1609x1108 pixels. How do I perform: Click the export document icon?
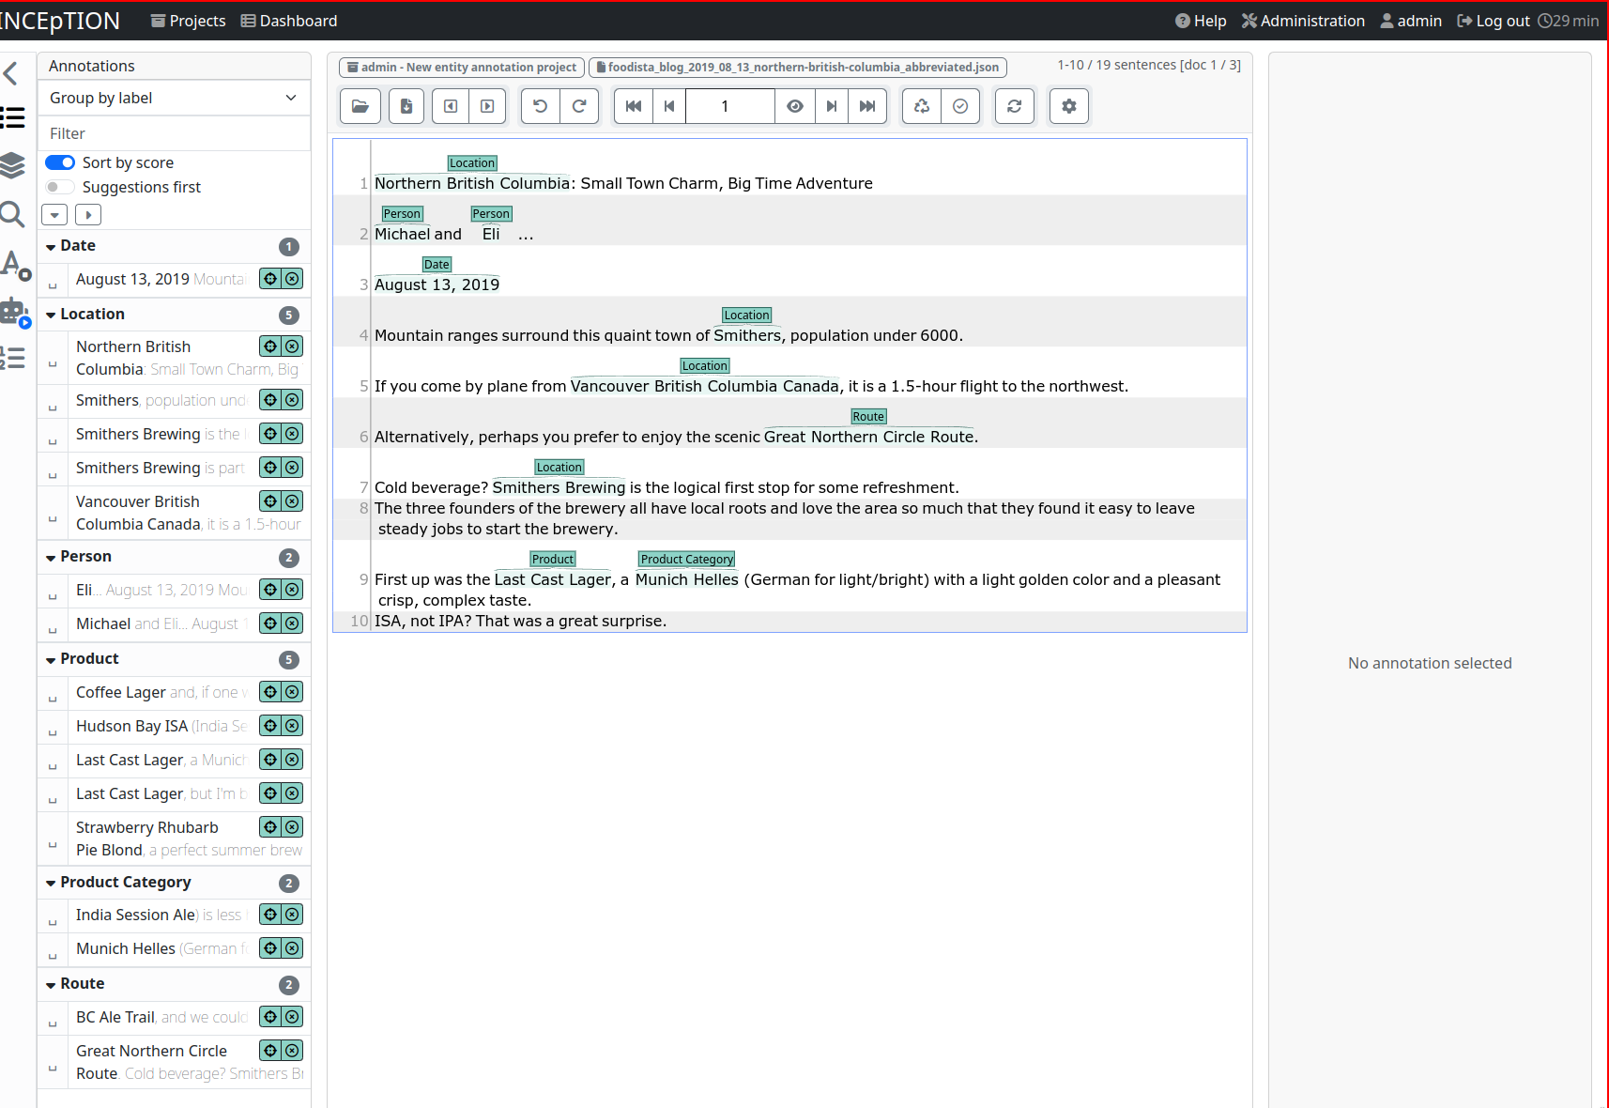click(406, 106)
